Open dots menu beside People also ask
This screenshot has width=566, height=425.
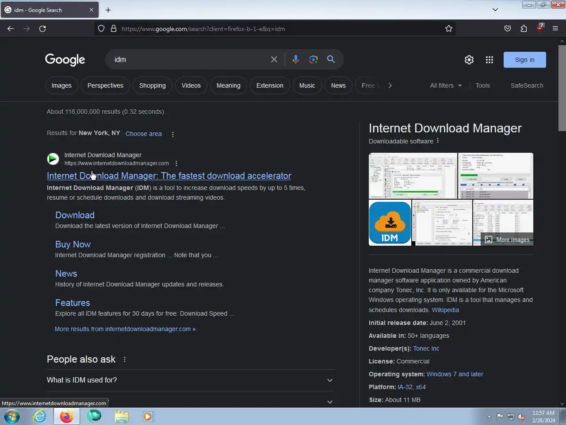click(125, 359)
